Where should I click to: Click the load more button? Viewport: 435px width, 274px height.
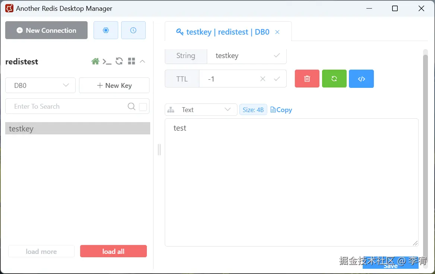[x=41, y=251]
